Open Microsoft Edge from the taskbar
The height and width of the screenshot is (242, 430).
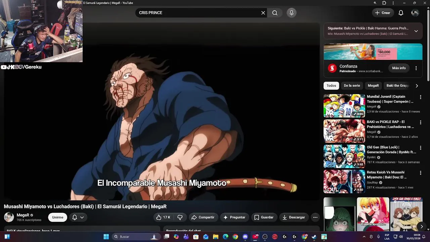click(225, 237)
